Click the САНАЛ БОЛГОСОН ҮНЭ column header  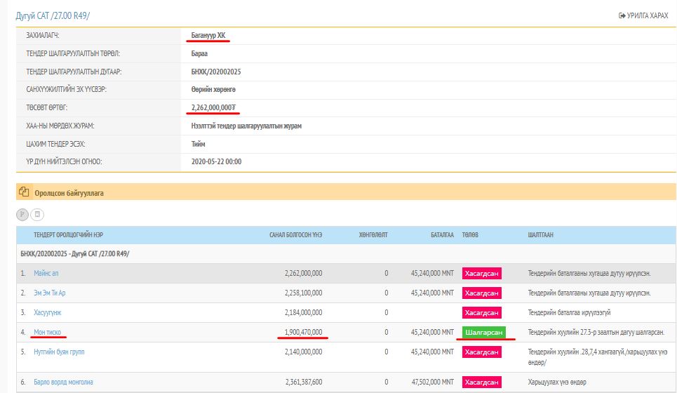click(295, 235)
